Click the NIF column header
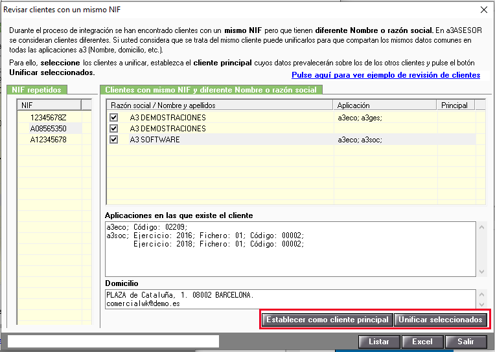 pyautogui.click(x=49, y=105)
